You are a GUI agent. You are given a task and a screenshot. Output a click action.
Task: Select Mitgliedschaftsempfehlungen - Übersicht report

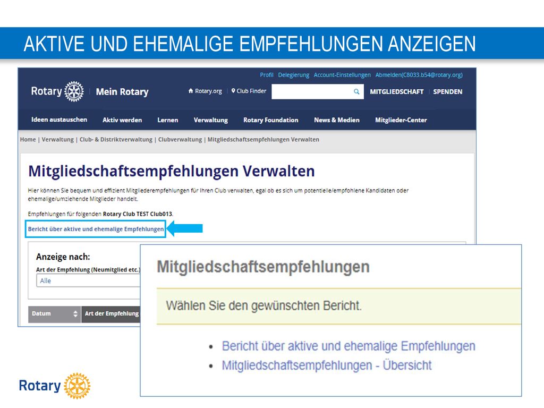327,365
